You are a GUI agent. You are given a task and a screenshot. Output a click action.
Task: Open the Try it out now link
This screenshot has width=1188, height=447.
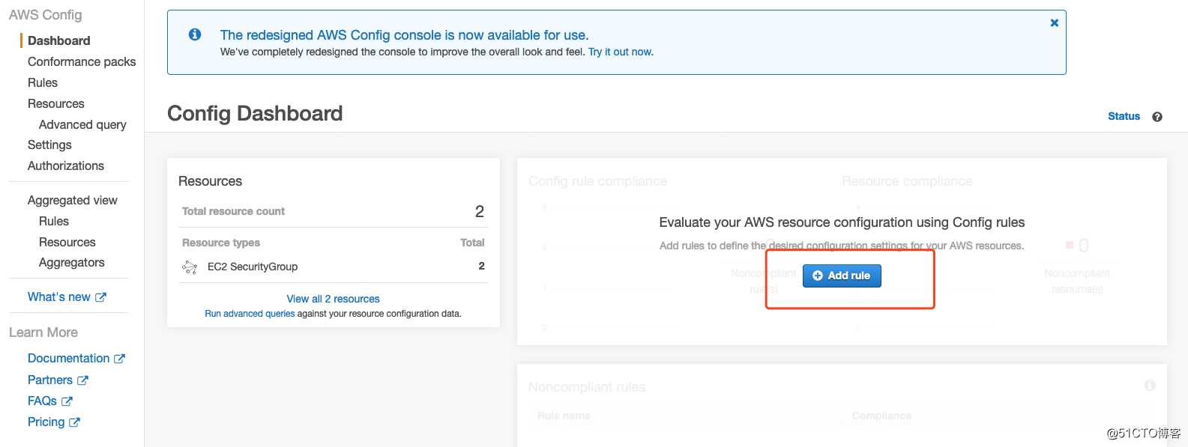(x=621, y=52)
